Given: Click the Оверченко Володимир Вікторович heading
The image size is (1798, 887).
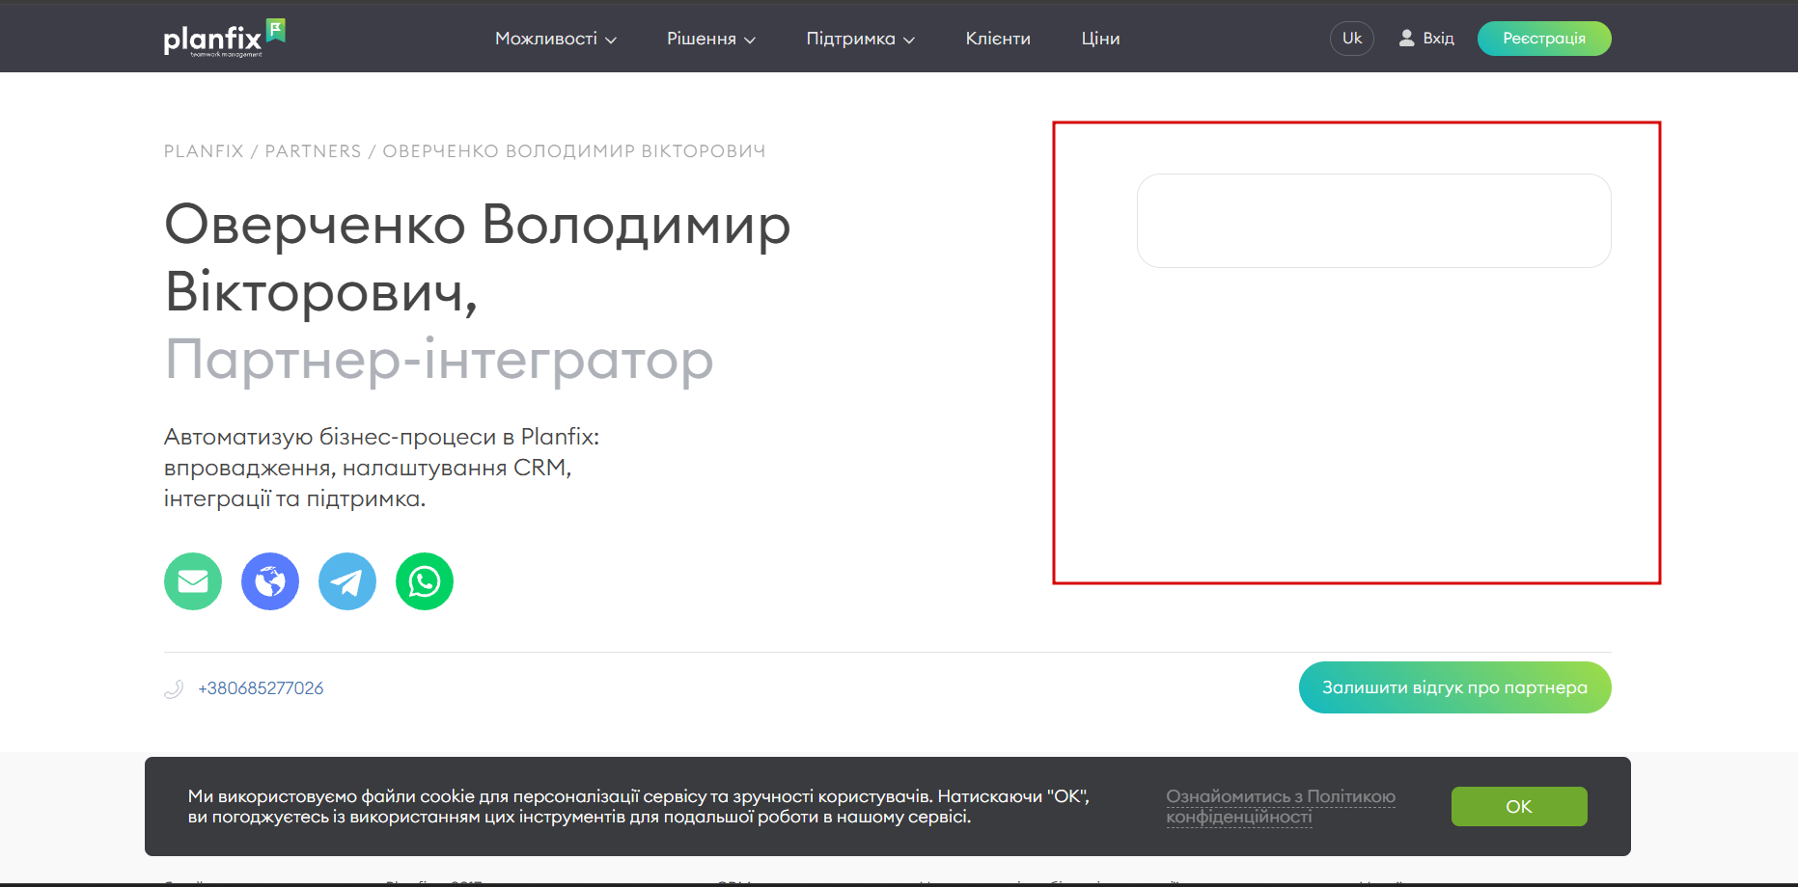Looking at the screenshot, I should (x=478, y=258).
